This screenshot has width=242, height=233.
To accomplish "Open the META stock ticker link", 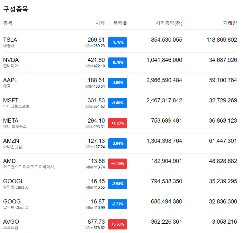I will 11,120.
